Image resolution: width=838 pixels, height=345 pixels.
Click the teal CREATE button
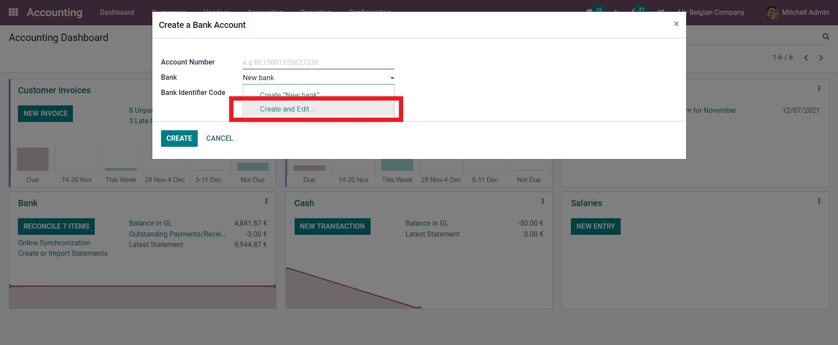click(179, 139)
